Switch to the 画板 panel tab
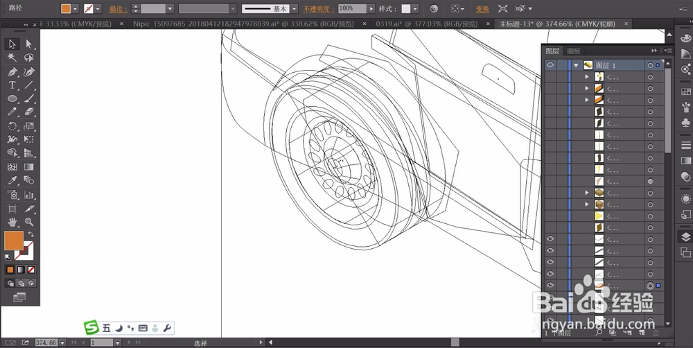This screenshot has width=693, height=348. (x=574, y=51)
